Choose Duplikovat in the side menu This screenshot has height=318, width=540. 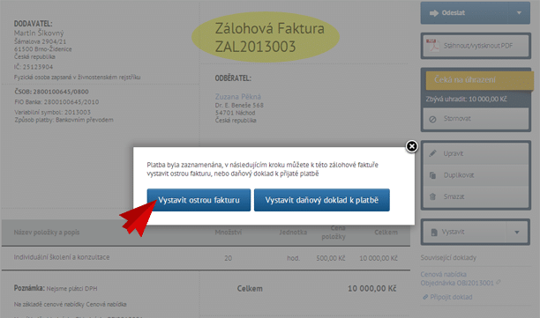click(x=476, y=175)
